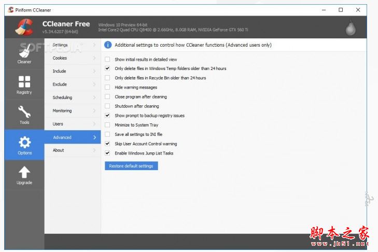Screen dimensions: 378x252
Task: Click the chevron next to Scheduling
Action: [94, 97]
